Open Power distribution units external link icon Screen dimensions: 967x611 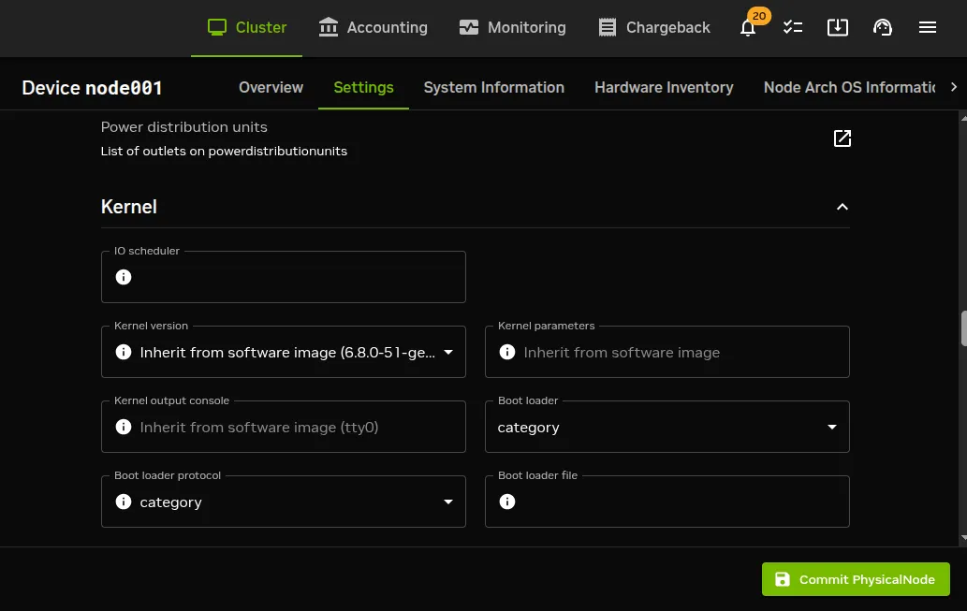(842, 138)
